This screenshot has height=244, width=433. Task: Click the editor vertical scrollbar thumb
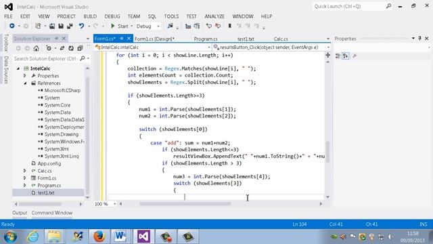click(327, 151)
